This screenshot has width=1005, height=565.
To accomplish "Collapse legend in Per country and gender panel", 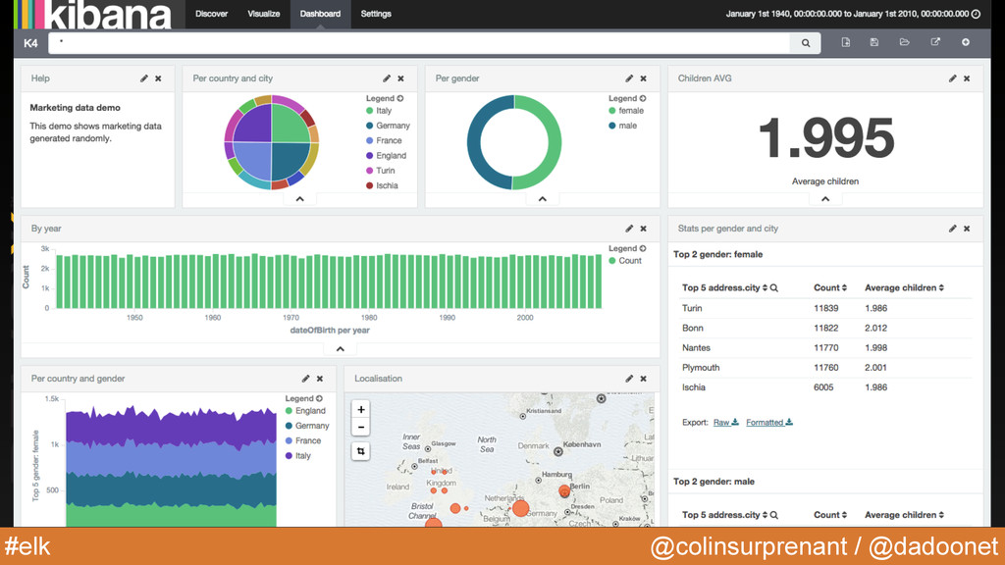I will (319, 398).
